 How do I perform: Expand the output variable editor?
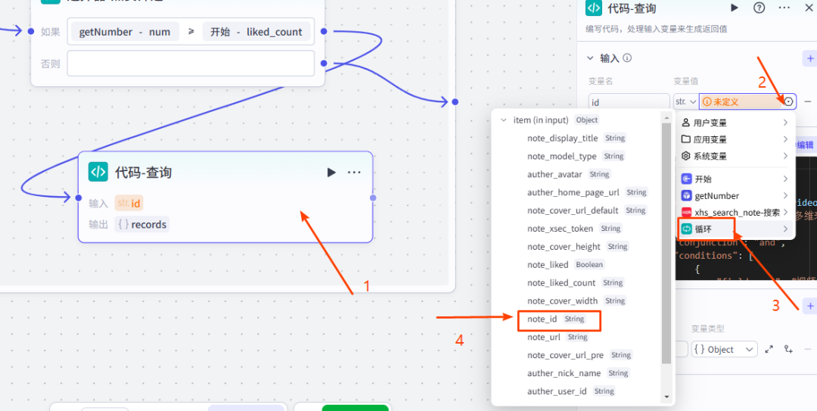pyautogui.click(x=769, y=349)
